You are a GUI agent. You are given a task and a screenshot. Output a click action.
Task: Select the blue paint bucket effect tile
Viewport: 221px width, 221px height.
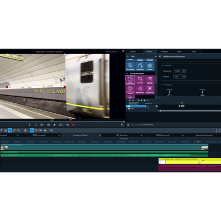[x=140, y=66]
